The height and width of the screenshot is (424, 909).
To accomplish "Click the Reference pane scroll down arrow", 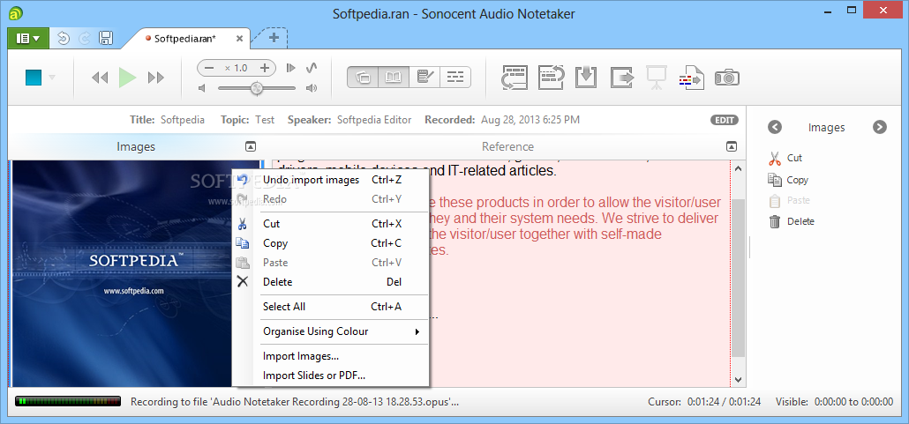I will tap(738, 379).
